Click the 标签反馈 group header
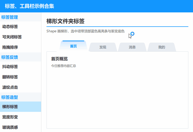193x132 pixels. point(21,57)
